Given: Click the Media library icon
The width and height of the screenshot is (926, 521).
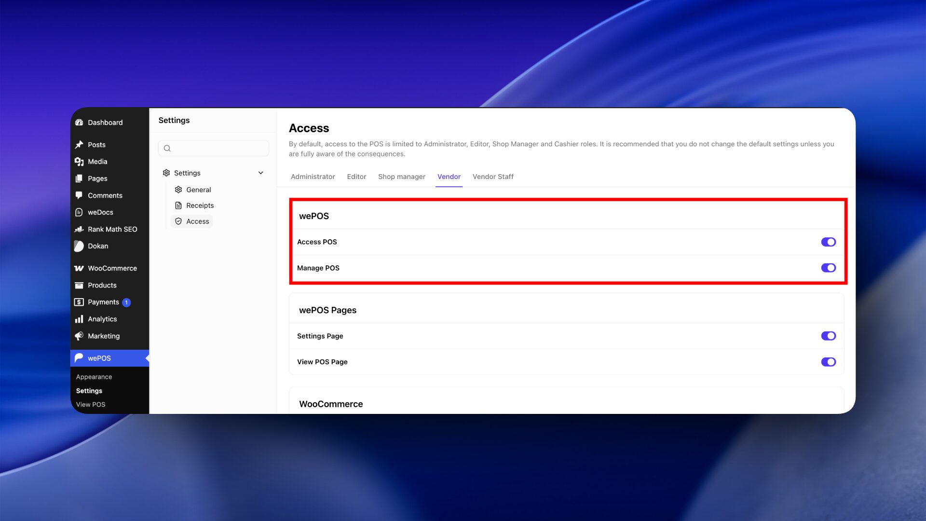Looking at the screenshot, I should pos(79,162).
